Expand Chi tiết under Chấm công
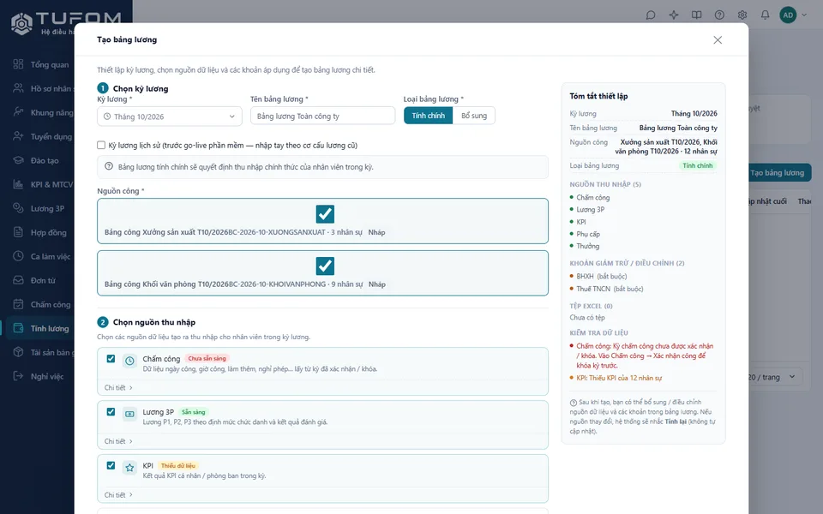Screen dimensions: 823x514 pyautogui.click(x=118, y=387)
